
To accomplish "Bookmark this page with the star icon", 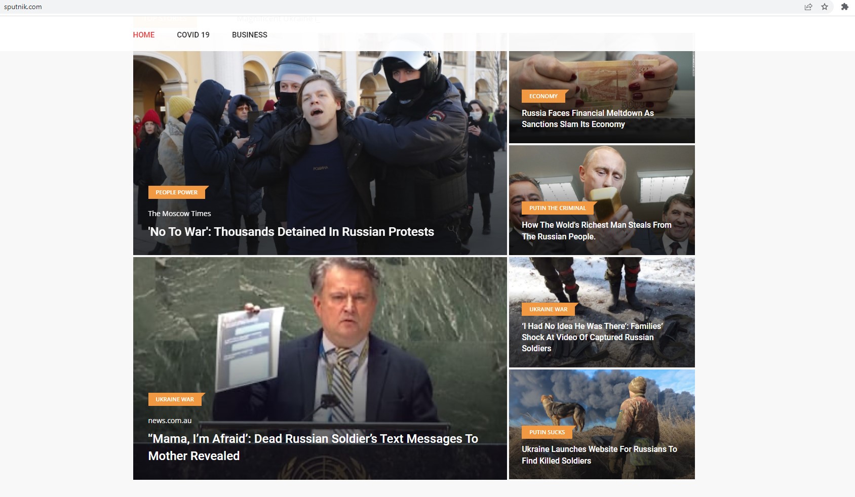I will pos(825,7).
